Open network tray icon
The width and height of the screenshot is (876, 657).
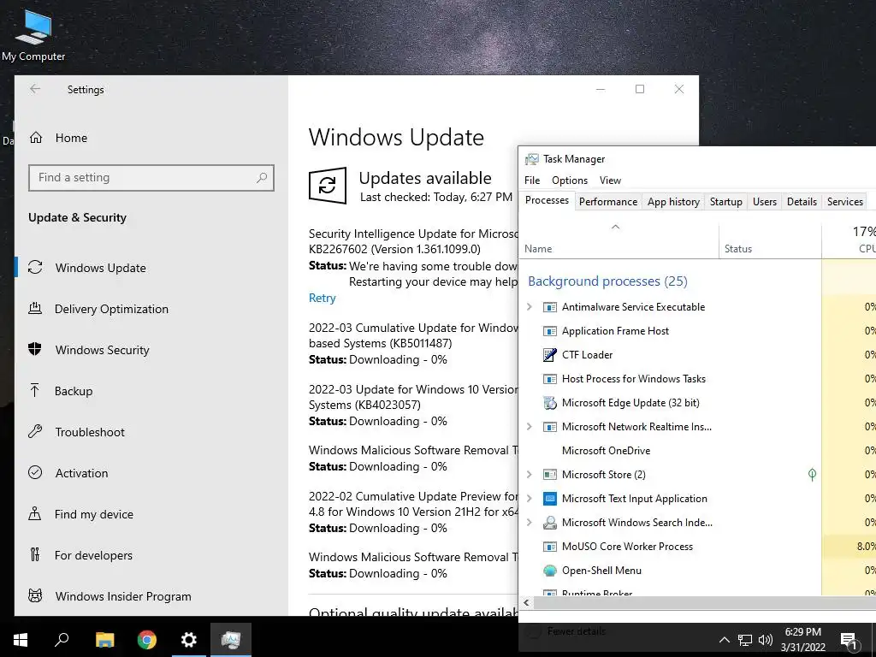[x=745, y=640]
